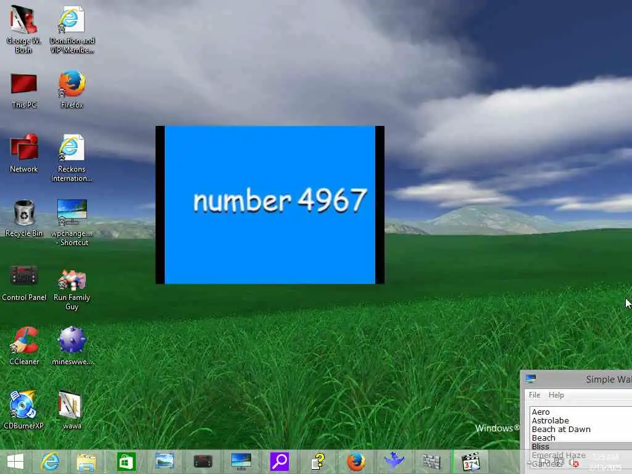
Task: Select the wpchanger Shortcut desktop icon
Action: (72, 222)
